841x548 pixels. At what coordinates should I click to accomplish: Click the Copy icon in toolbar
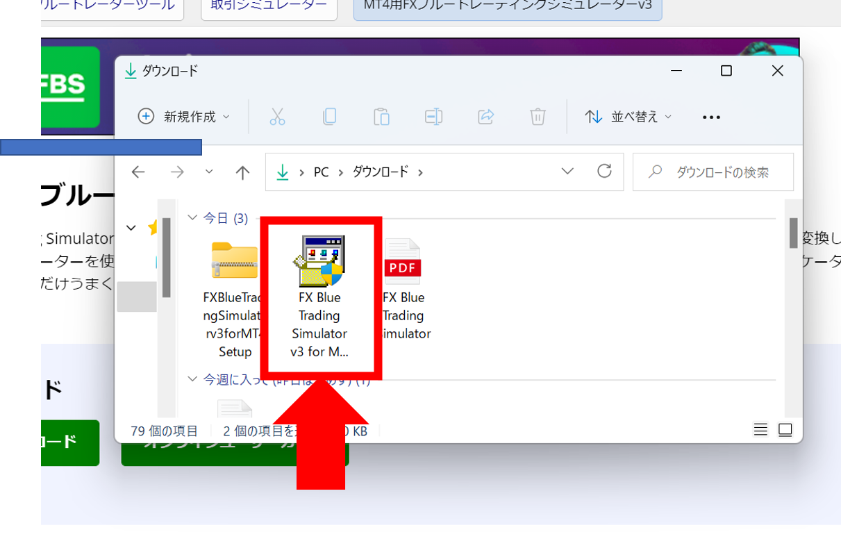point(330,117)
